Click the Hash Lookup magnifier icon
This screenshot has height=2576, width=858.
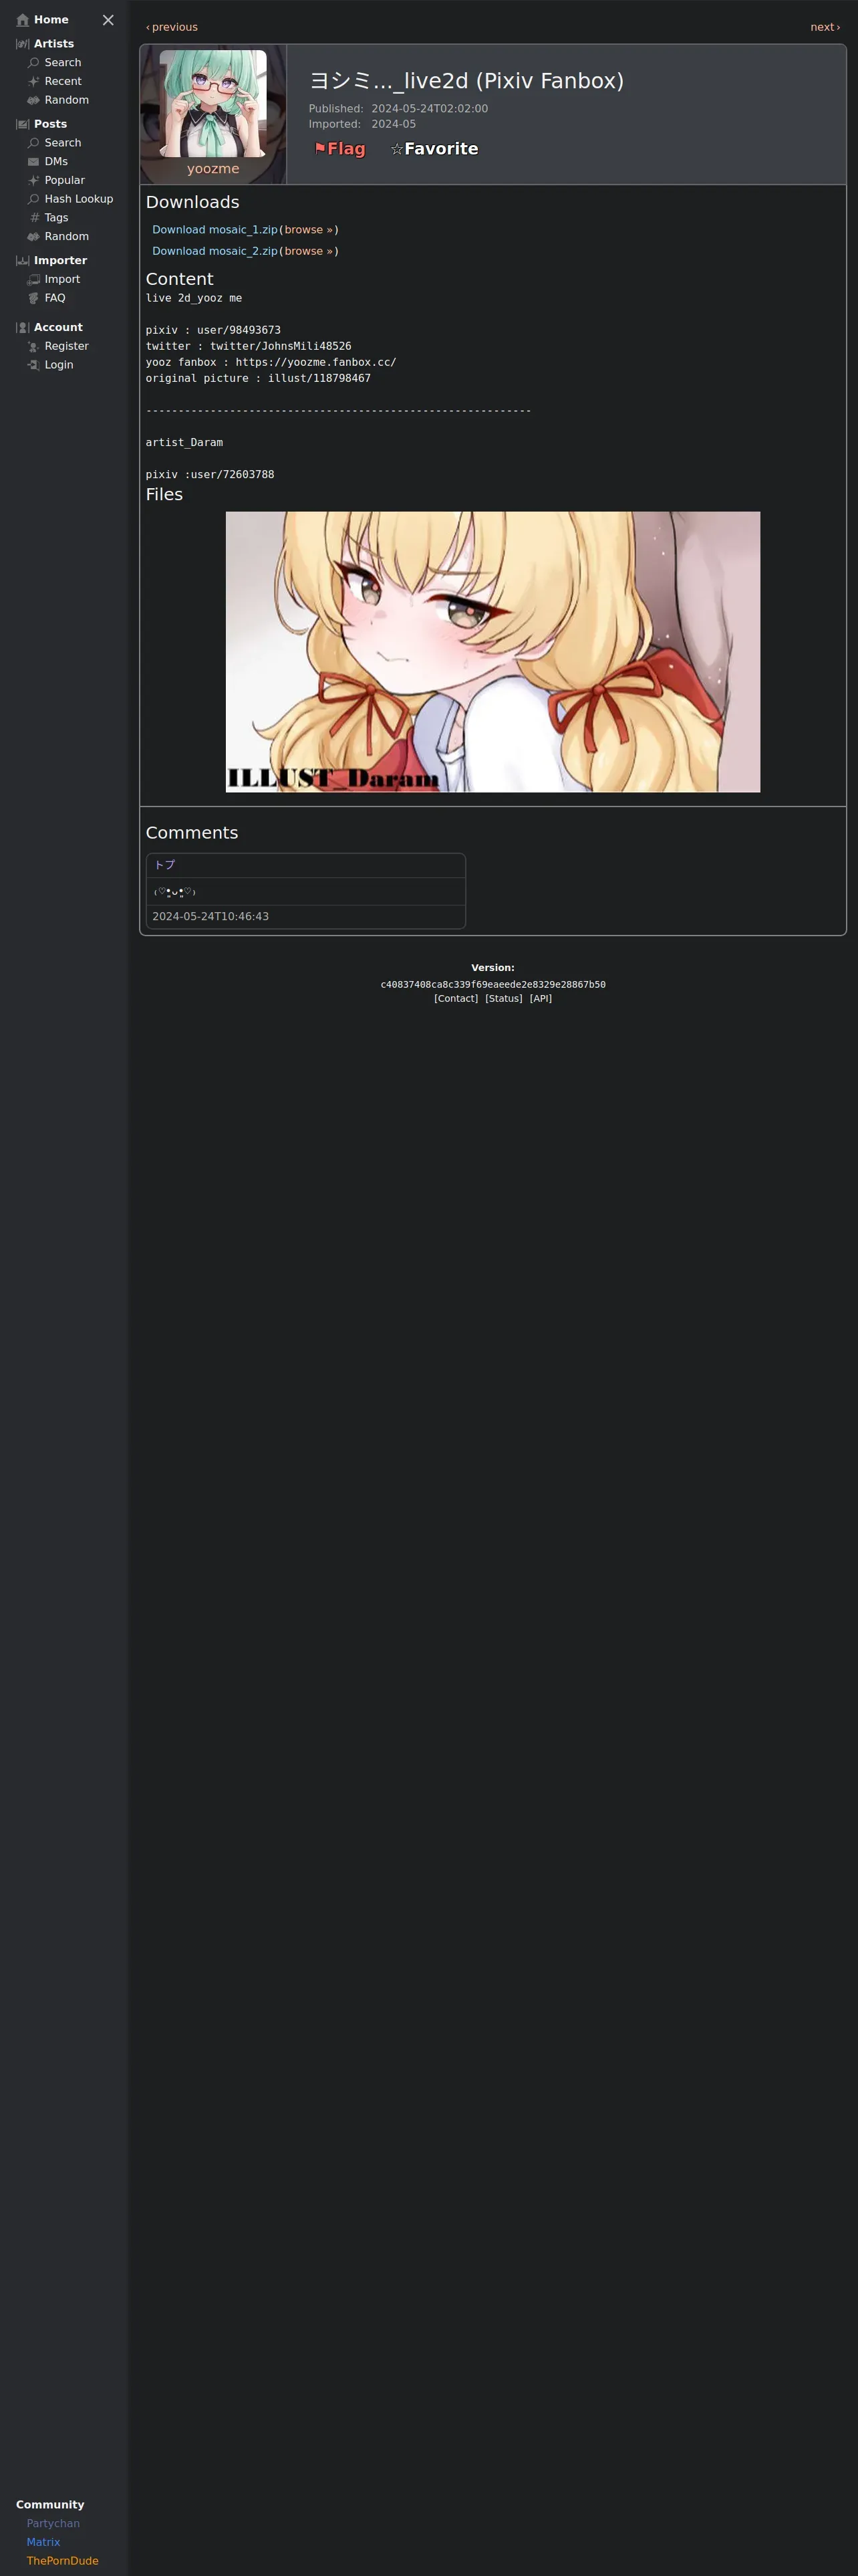click(33, 199)
